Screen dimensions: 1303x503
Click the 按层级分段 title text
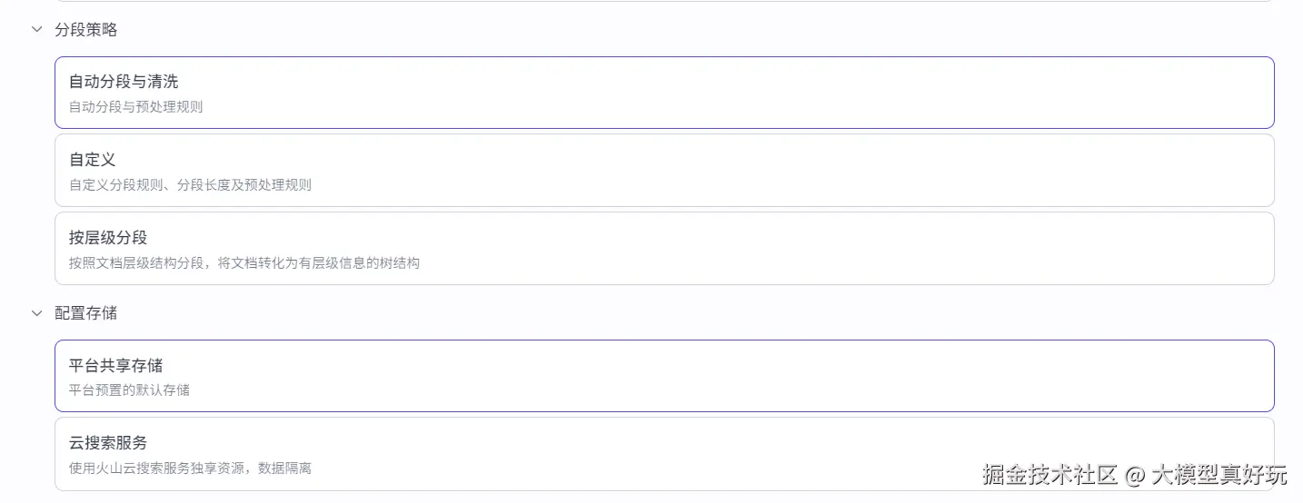[108, 238]
